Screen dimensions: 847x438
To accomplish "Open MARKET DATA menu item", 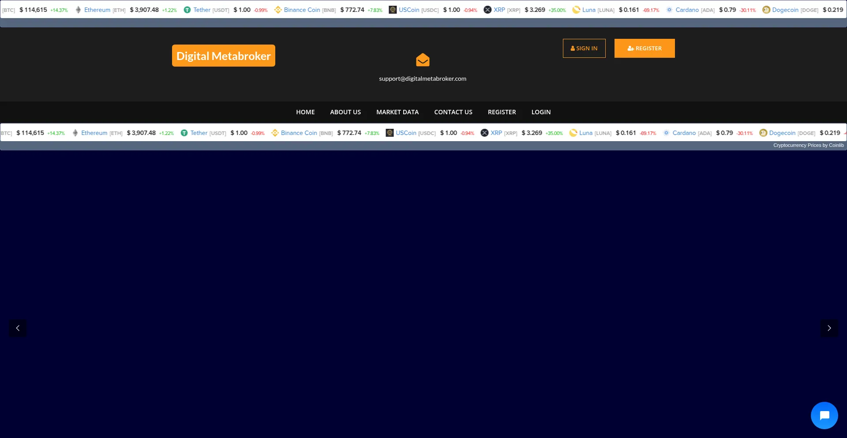I will pos(397,112).
